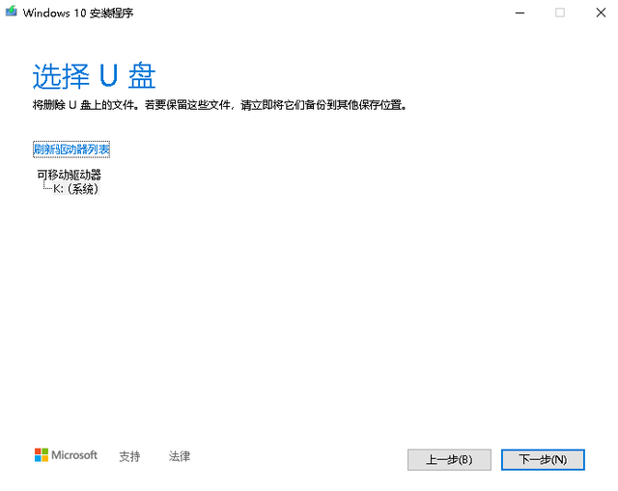
Task: Open the 法律 legal link
Action: [x=180, y=456]
